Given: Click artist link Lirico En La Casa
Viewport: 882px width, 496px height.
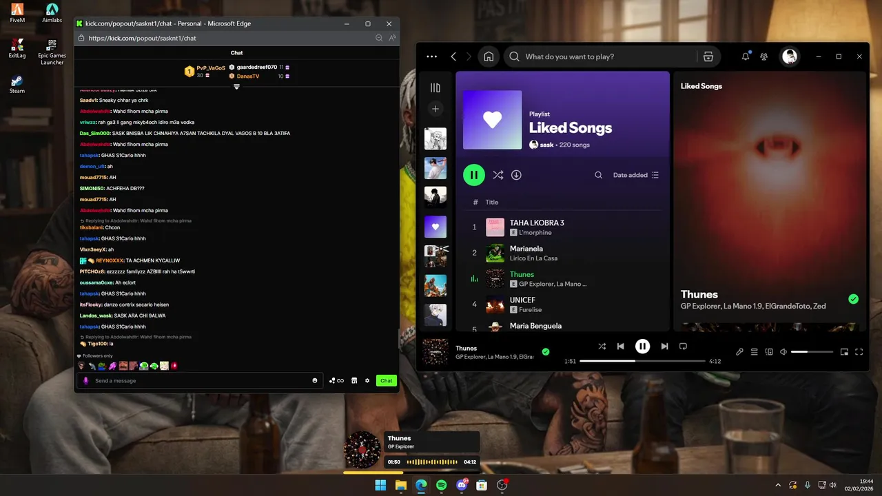Looking at the screenshot, I should tap(533, 258).
